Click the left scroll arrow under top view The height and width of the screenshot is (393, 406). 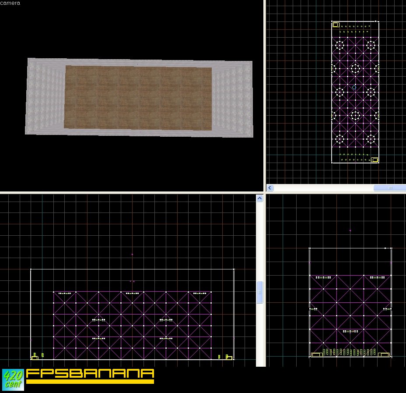point(270,188)
